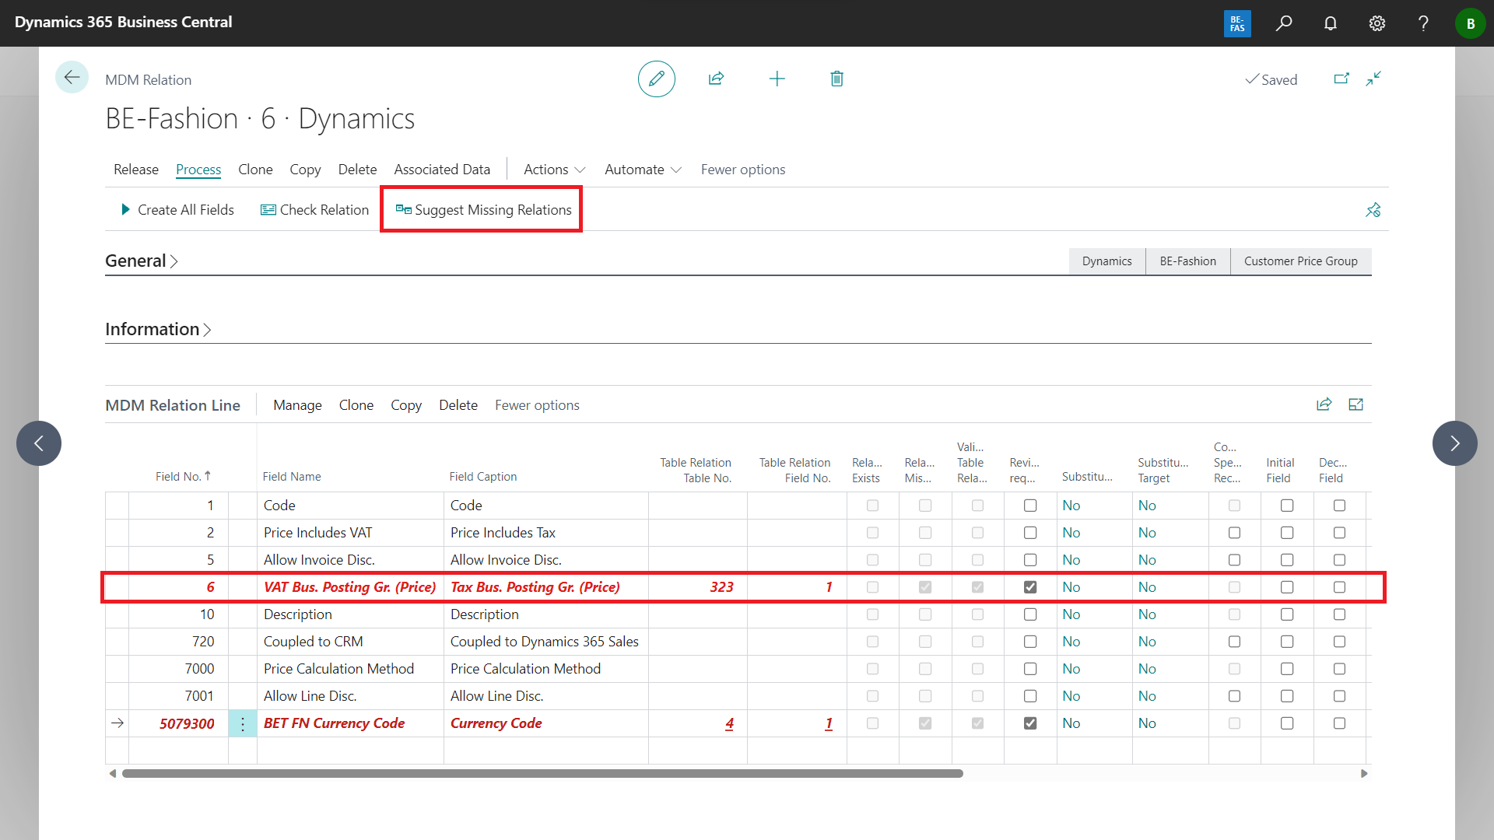Toggle Review required for VAT Bus. Posting row
The height and width of the screenshot is (840, 1494).
pos(1030,587)
